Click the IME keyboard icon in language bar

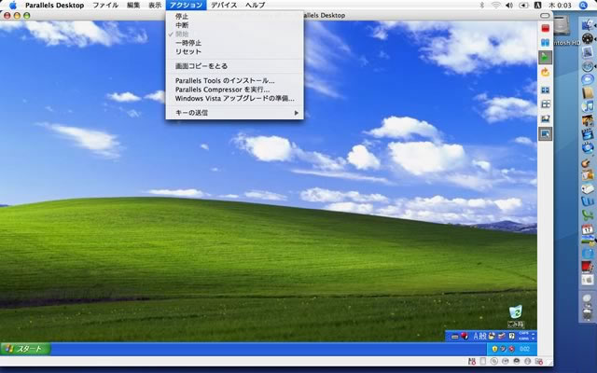[x=454, y=337]
